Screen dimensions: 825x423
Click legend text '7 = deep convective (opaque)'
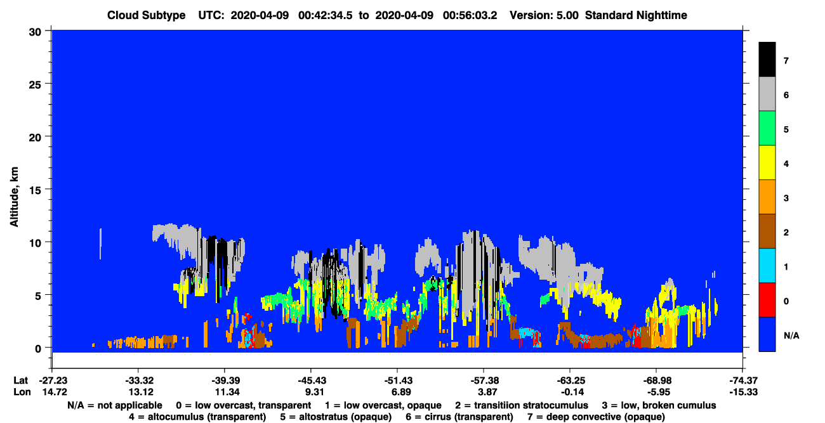pos(596,417)
